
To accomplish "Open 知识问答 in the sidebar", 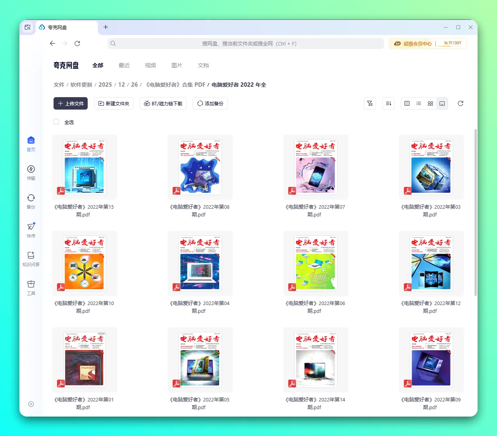I will coord(31,259).
